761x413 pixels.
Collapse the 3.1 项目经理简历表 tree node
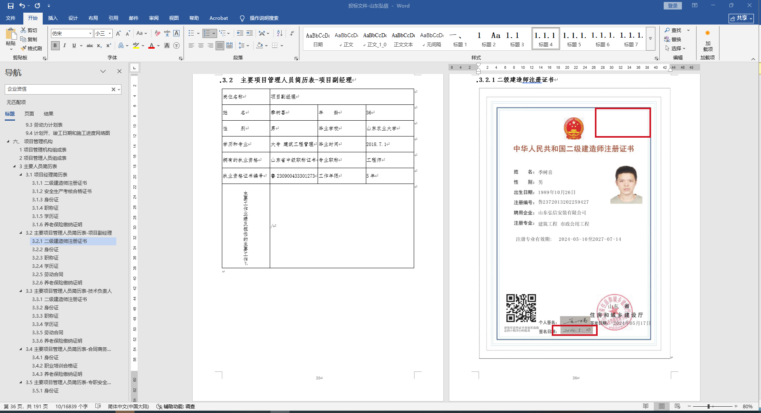coord(21,174)
